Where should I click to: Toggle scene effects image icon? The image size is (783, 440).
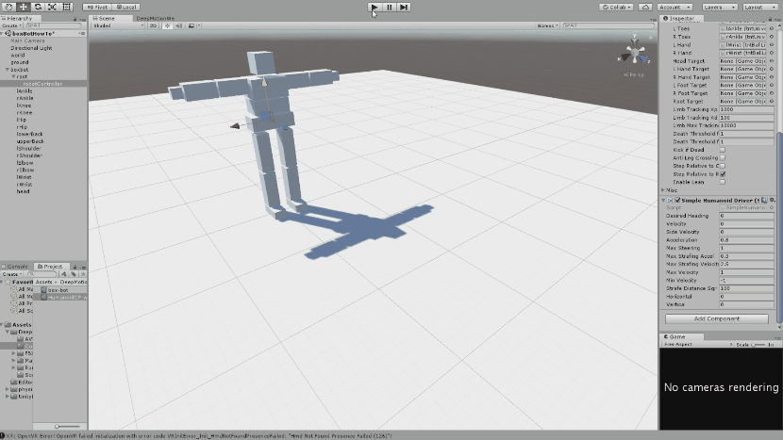tap(192, 25)
